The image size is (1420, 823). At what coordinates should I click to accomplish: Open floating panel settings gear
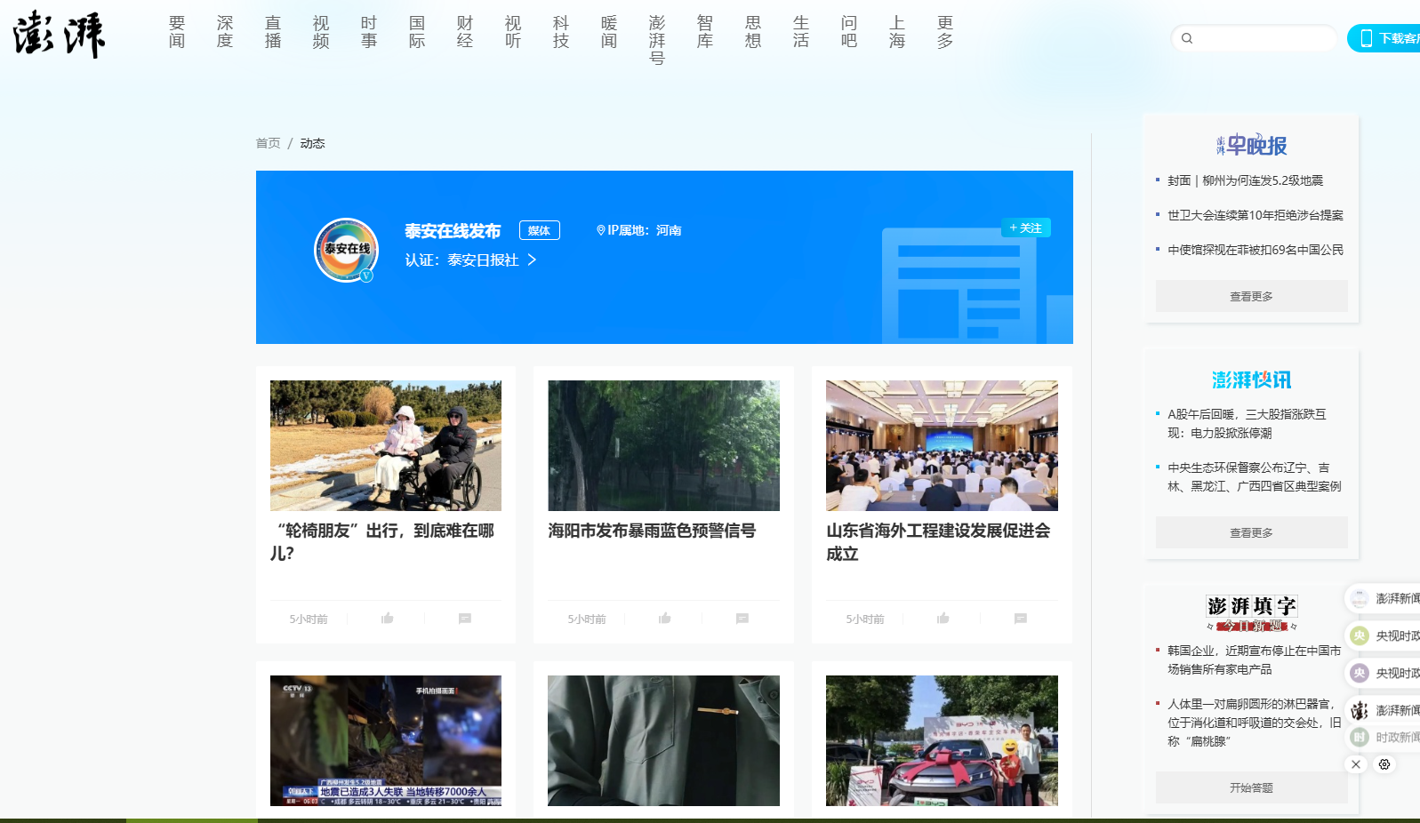(x=1384, y=764)
